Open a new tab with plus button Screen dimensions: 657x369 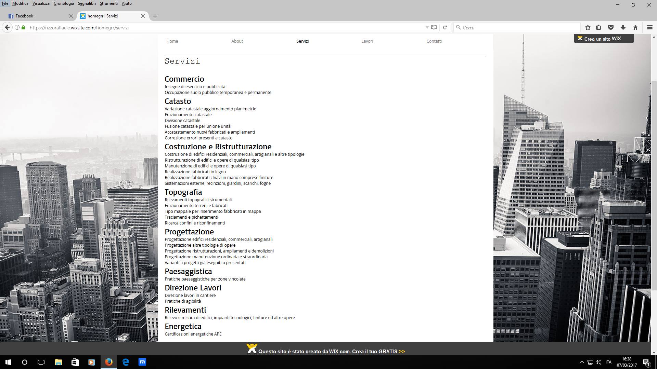(155, 16)
